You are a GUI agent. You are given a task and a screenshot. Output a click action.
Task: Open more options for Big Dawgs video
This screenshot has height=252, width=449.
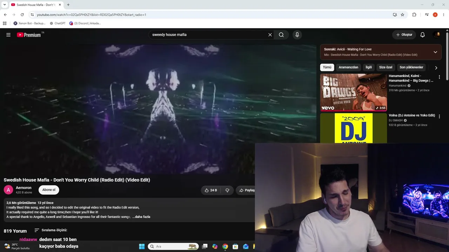click(x=439, y=77)
